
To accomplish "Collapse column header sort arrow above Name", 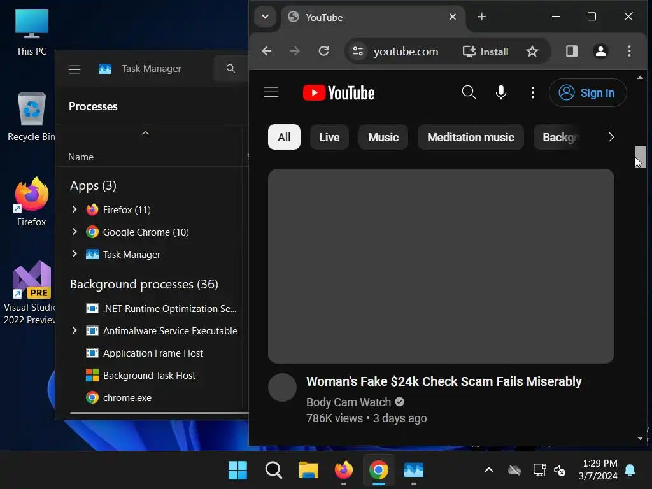I will tap(146, 133).
